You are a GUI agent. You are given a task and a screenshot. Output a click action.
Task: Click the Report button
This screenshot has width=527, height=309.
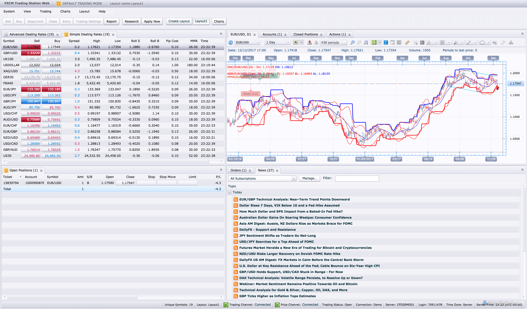(x=111, y=21)
